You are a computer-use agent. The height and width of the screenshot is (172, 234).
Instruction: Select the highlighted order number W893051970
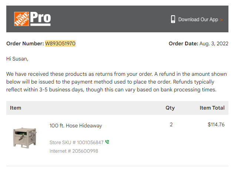coord(60,43)
